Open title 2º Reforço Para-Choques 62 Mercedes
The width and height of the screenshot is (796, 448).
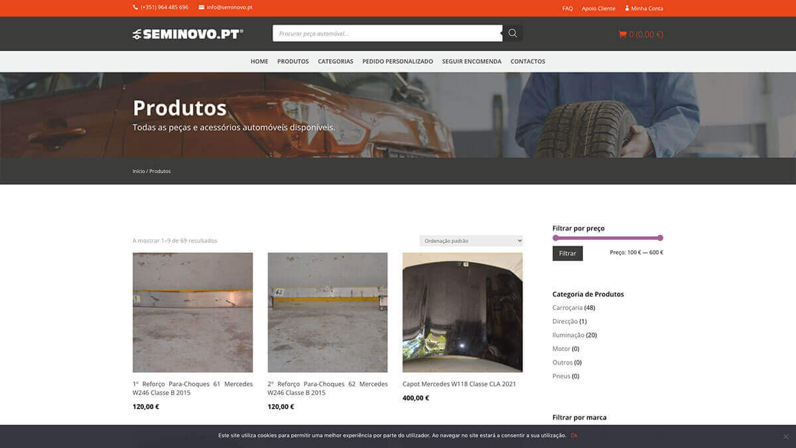pos(328,388)
